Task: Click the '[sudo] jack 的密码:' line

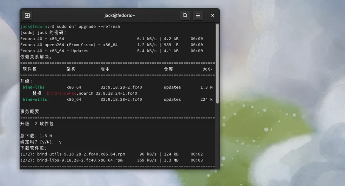Action: 43,33
